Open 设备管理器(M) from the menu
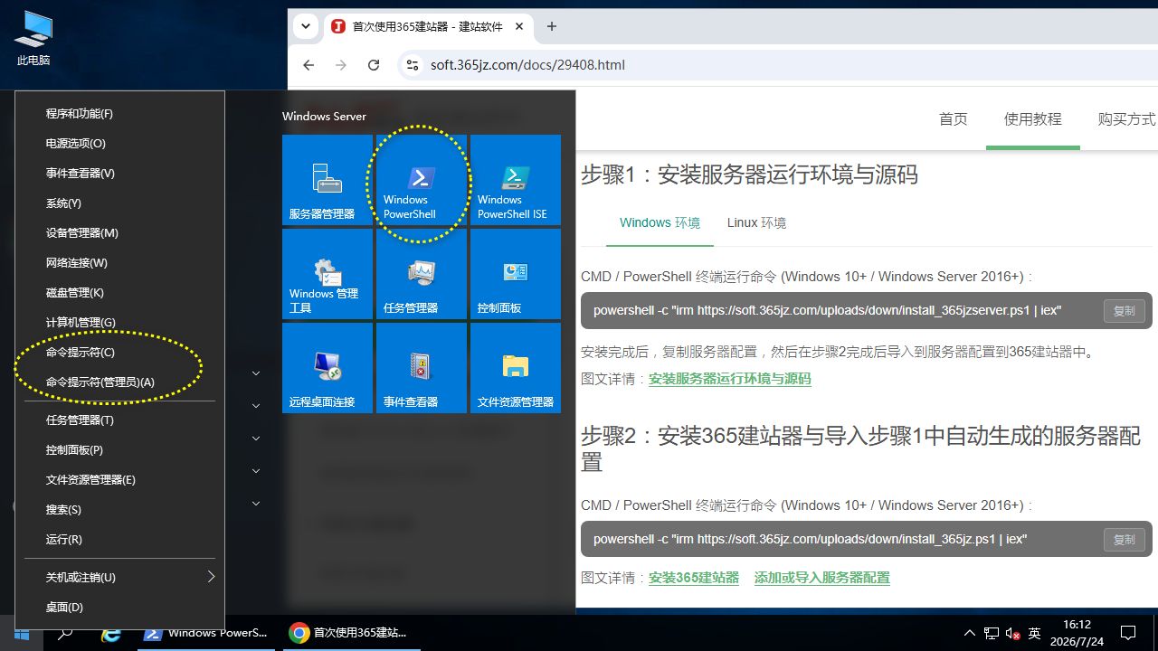 tap(119, 232)
